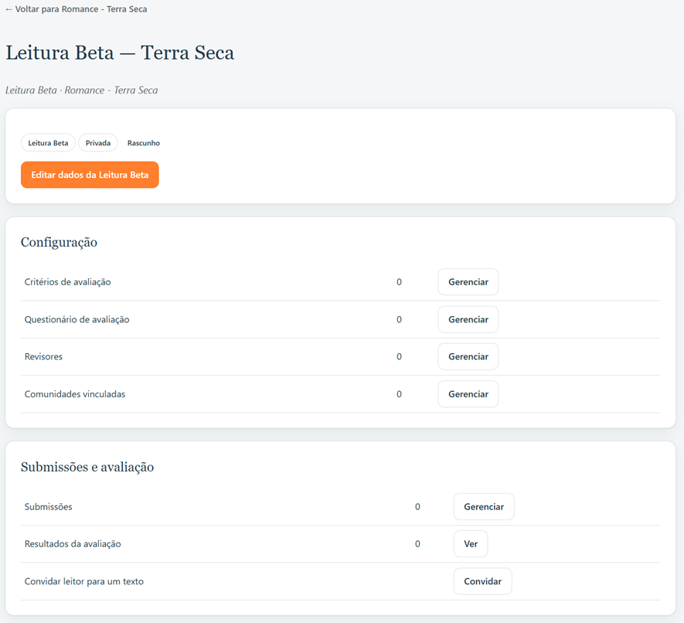Click the count 0 in Questionário de avaliação row
This screenshot has height=623, width=684.
pyautogui.click(x=399, y=319)
